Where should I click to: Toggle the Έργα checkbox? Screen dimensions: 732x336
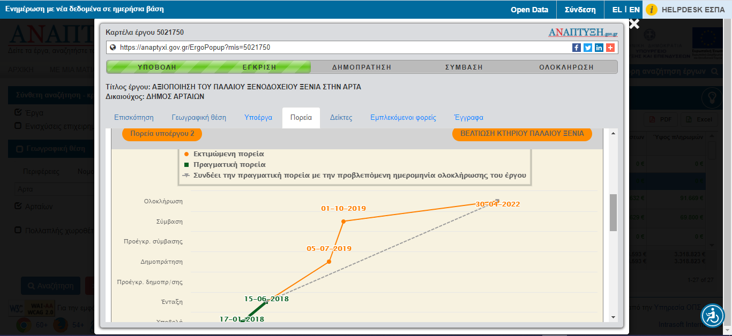coord(18,112)
